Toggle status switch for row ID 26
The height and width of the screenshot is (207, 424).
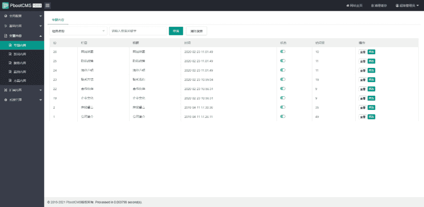pyautogui.click(x=283, y=51)
